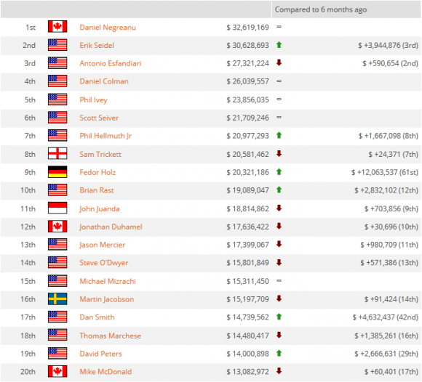Click the Compared to 6 months ago header

click(321, 9)
